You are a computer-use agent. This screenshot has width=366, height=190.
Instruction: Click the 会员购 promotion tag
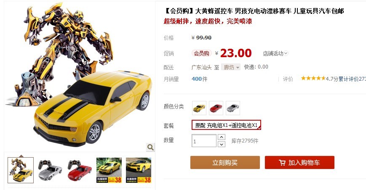tap(201, 53)
